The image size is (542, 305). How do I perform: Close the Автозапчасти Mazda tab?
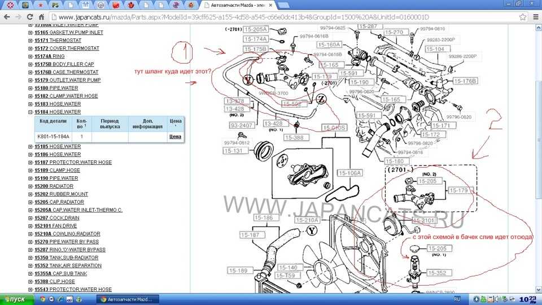tap(270, 5)
